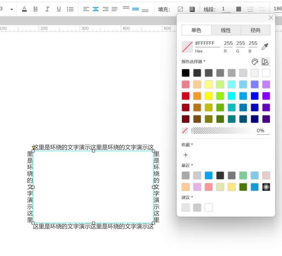Click the G value field
Viewport: 282px width, 256px height.
(x=241, y=44)
